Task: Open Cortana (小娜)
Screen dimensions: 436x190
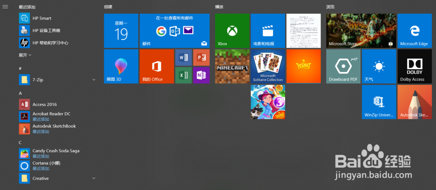Action: tap(57, 166)
